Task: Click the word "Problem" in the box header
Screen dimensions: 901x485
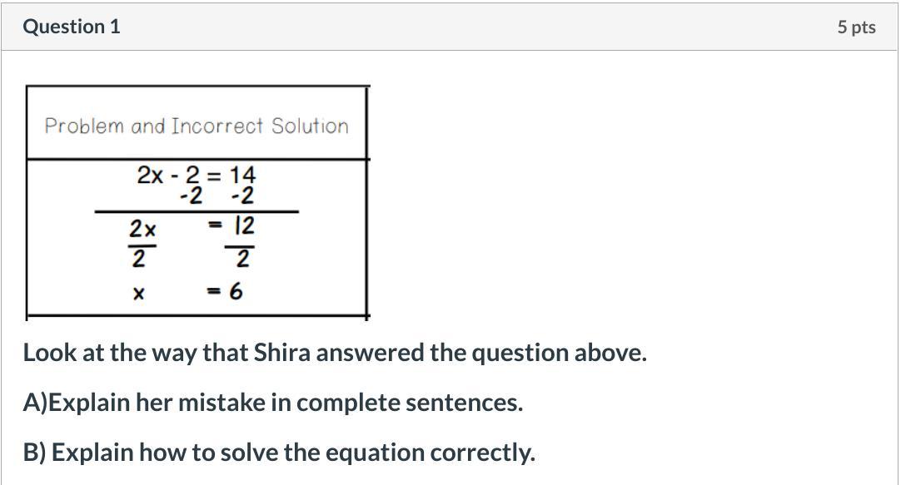Action: click(84, 126)
